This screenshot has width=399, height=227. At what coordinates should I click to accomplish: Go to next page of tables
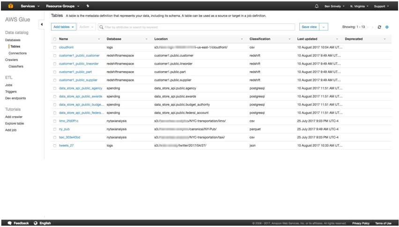coord(372,27)
